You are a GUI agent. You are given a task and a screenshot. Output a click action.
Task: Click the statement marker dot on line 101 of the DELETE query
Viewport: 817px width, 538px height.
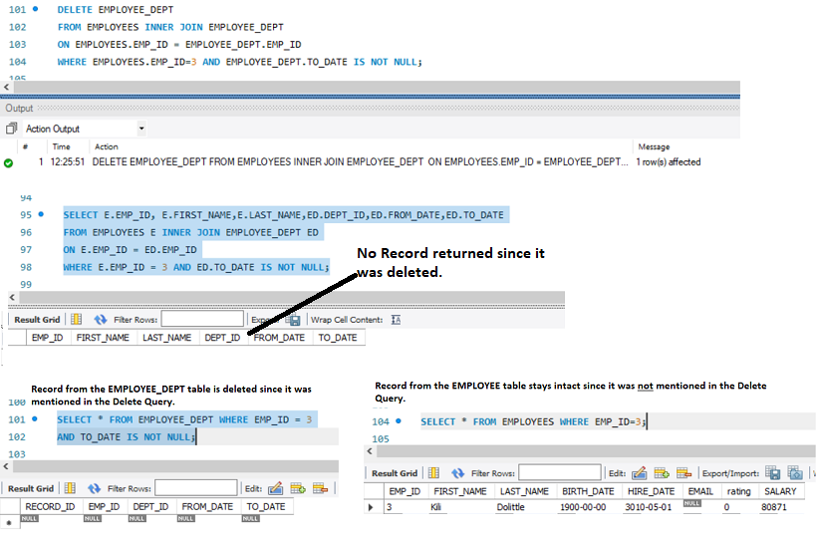(36, 9)
